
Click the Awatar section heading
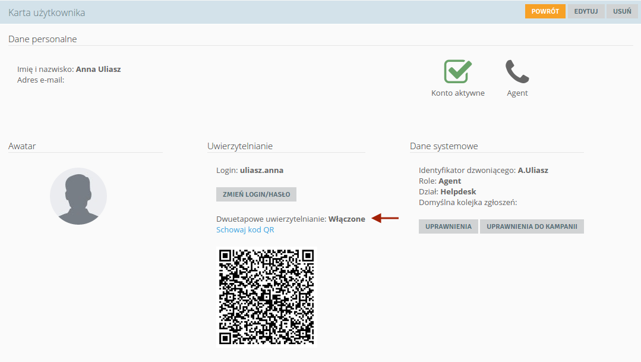[22, 146]
